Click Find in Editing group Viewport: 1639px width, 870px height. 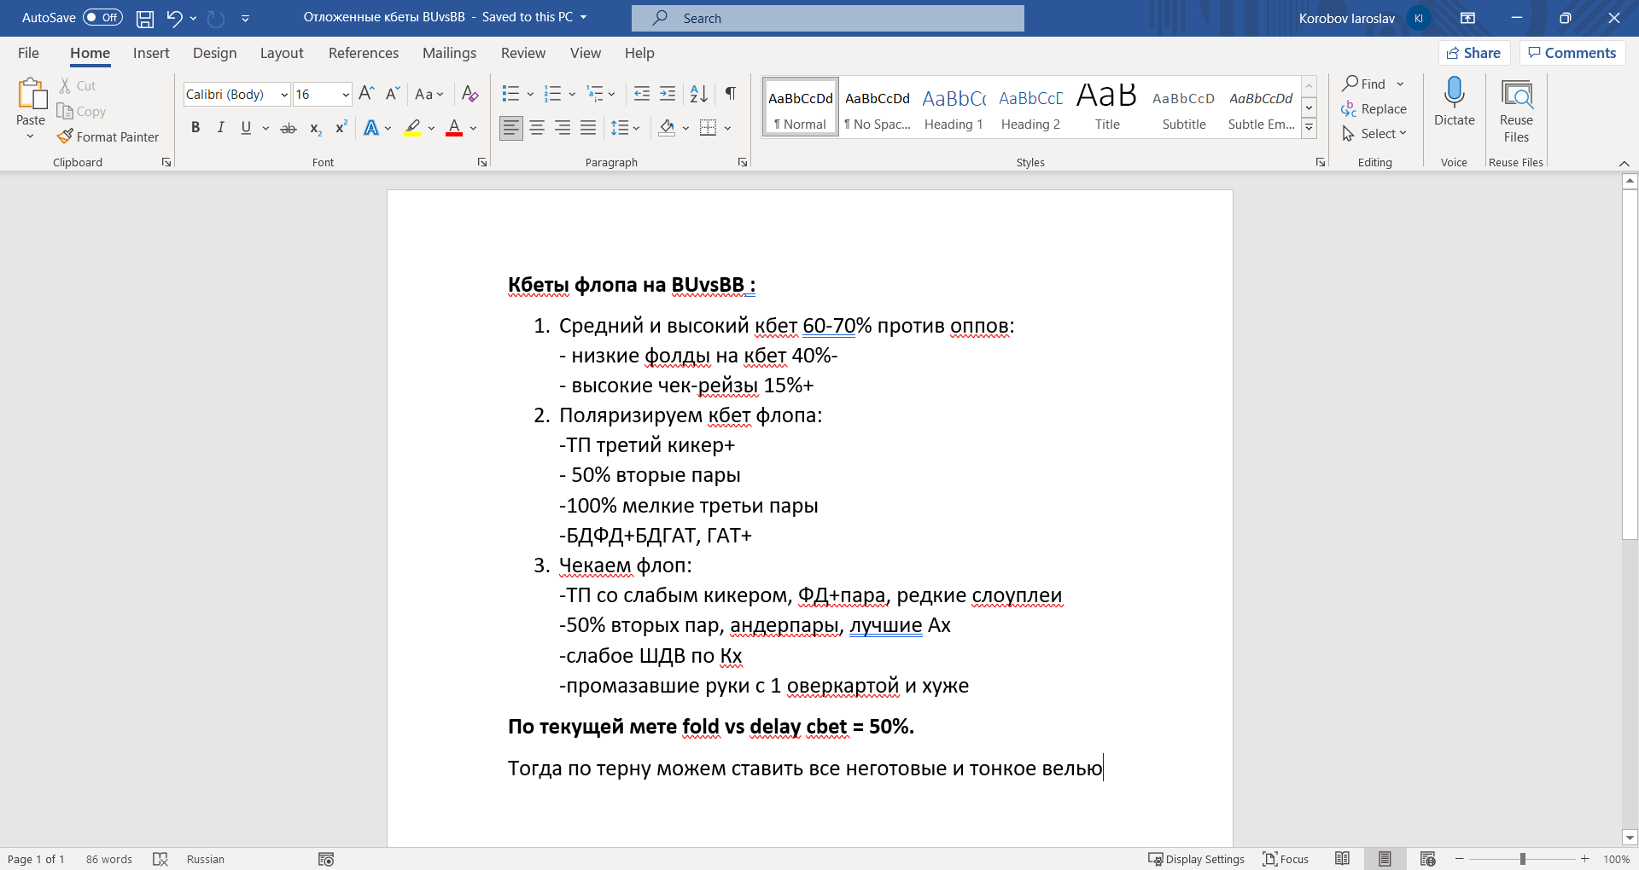(x=1364, y=84)
